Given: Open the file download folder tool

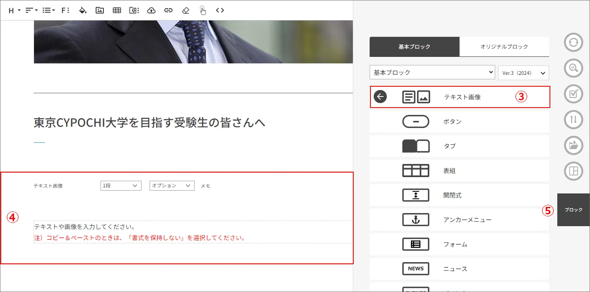Looking at the screenshot, I should pos(134,11).
